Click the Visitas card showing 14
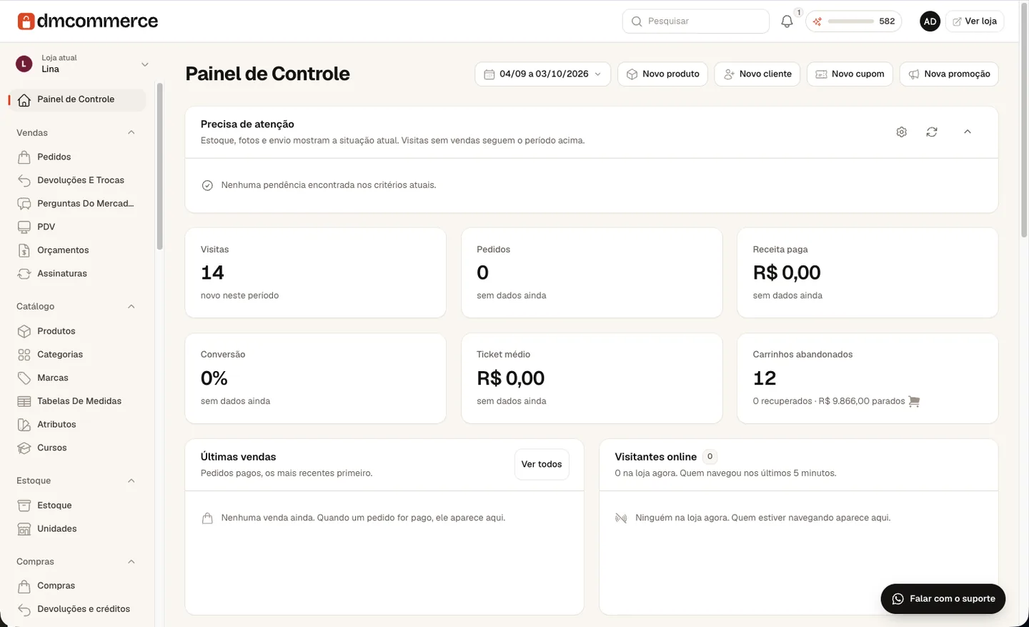Viewport: 1029px width, 627px height. coord(315,272)
